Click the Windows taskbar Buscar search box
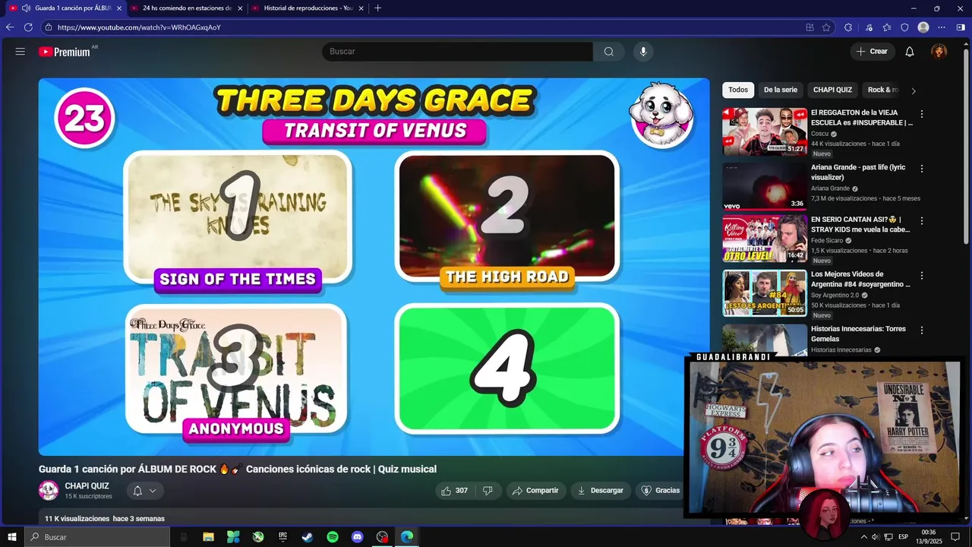 point(97,537)
